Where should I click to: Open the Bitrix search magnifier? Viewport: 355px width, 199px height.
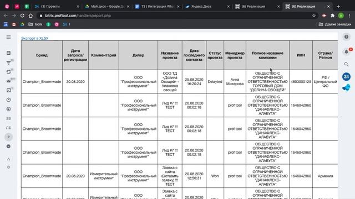pyautogui.click(x=346, y=64)
